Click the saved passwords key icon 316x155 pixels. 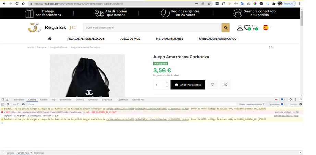click(x=196, y=4)
